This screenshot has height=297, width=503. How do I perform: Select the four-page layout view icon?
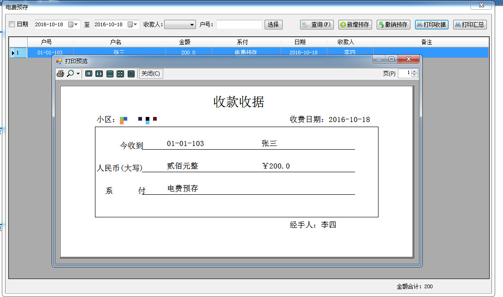point(120,74)
